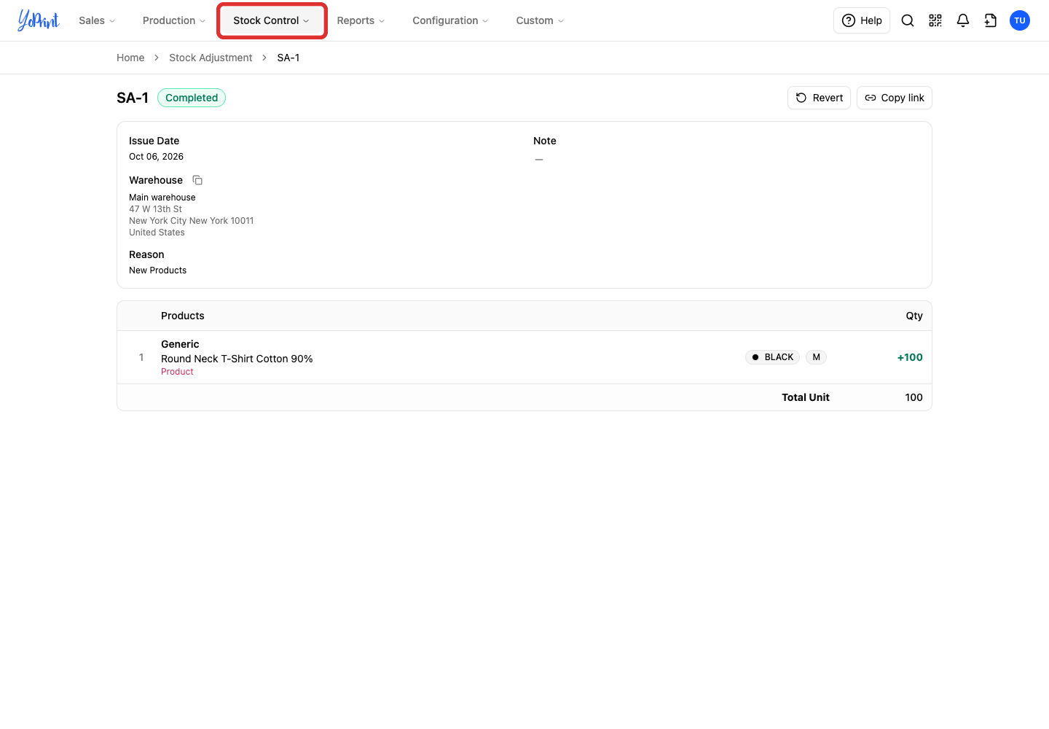The height and width of the screenshot is (729, 1049).
Task: Open the search icon
Action: (908, 20)
